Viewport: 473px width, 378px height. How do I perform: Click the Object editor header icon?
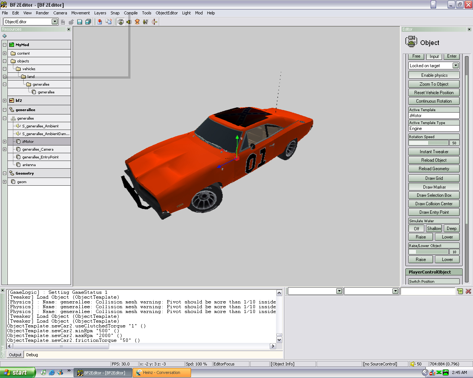pos(411,42)
